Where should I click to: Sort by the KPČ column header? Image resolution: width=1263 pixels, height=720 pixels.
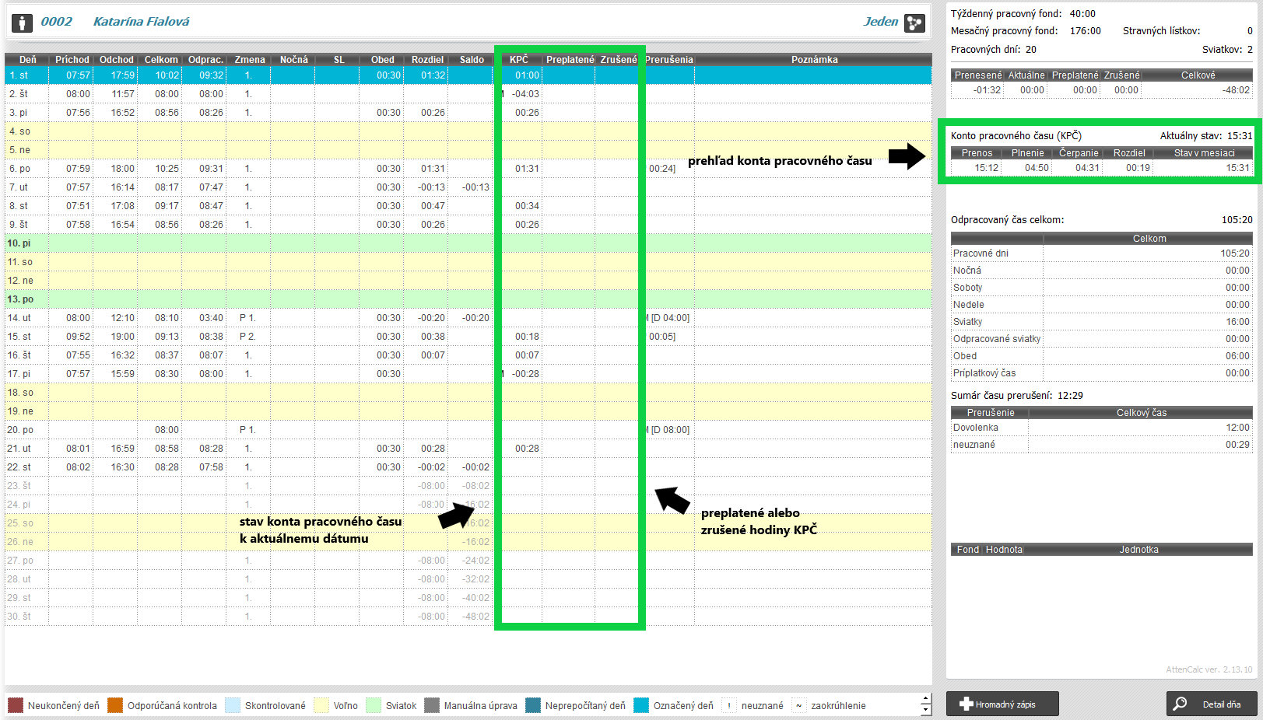click(518, 60)
